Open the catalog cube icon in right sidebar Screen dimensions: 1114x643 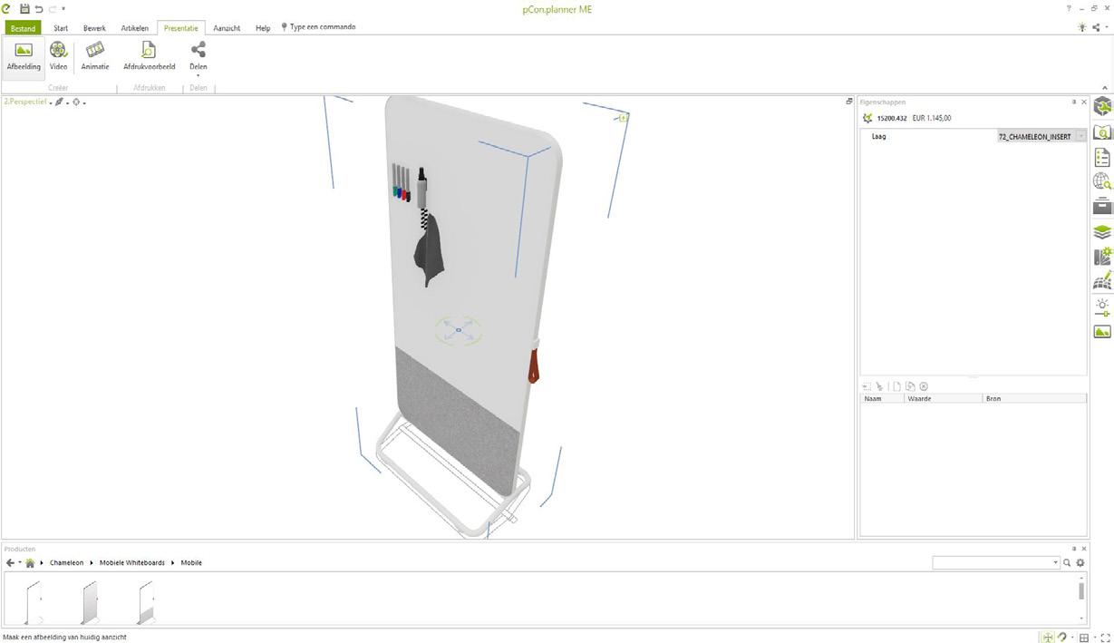[x=1102, y=107]
